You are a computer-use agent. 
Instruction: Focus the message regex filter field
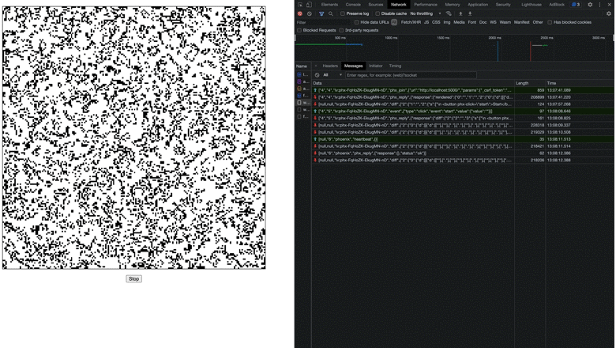411,75
